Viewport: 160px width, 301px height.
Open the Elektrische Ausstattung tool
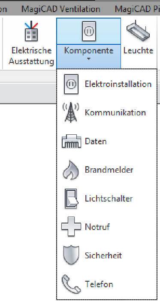(x=31, y=43)
